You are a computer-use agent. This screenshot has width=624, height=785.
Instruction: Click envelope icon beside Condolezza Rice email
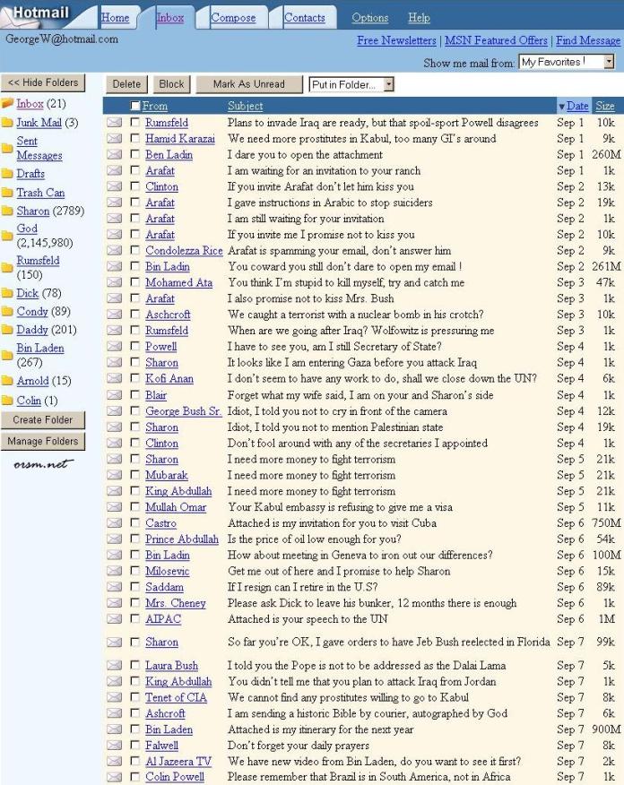tap(115, 250)
